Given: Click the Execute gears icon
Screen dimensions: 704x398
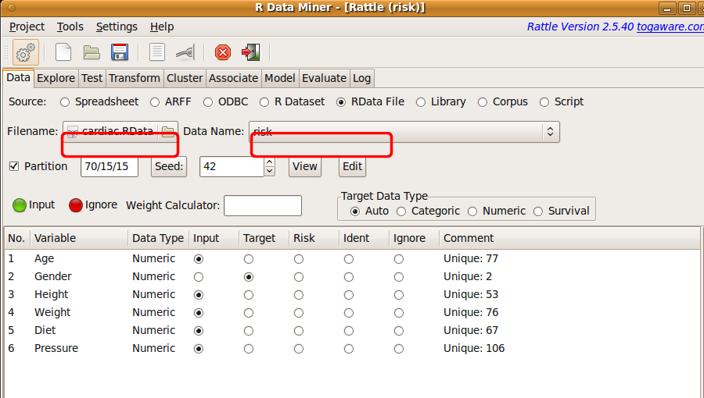Looking at the screenshot, I should [25, 52].
